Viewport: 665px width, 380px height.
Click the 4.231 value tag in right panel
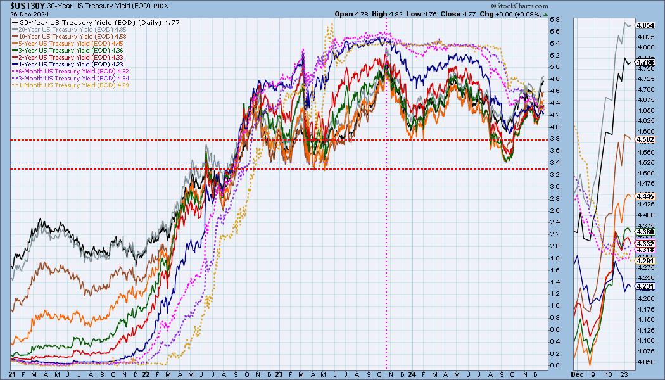pyautogui.click(x=645, y=286)
